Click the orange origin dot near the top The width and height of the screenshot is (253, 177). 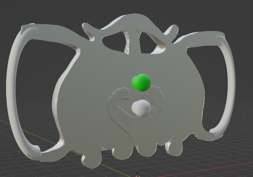pyautogui.click(x=138, y=31)
